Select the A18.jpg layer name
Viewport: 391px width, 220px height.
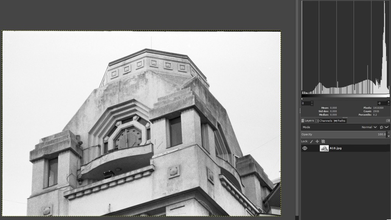[336, 148]
